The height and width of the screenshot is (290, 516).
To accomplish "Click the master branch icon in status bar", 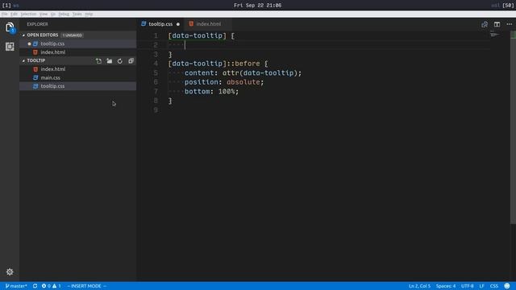I will coord(7,286).
